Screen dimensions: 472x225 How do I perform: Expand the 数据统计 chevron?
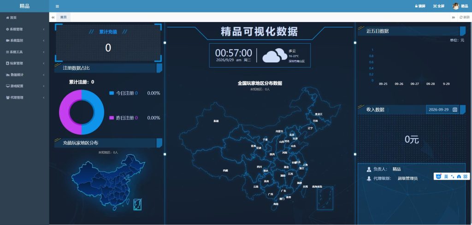tap(44, 75)
